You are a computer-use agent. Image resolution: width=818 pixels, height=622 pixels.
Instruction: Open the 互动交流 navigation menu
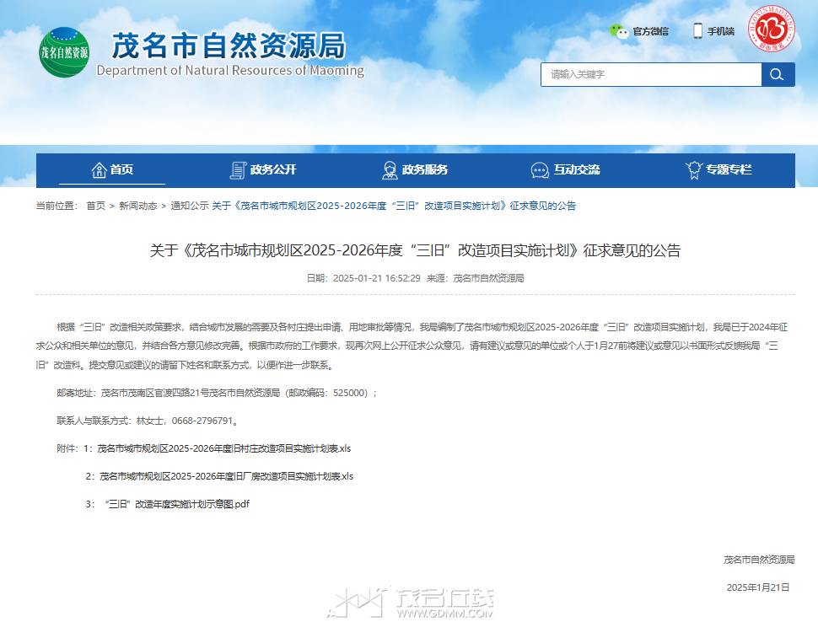tap(577, 170)
